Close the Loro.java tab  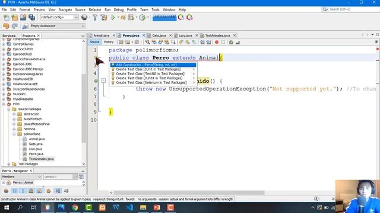(197, 35)
